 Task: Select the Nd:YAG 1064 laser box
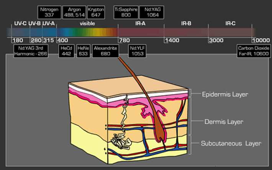152,12
